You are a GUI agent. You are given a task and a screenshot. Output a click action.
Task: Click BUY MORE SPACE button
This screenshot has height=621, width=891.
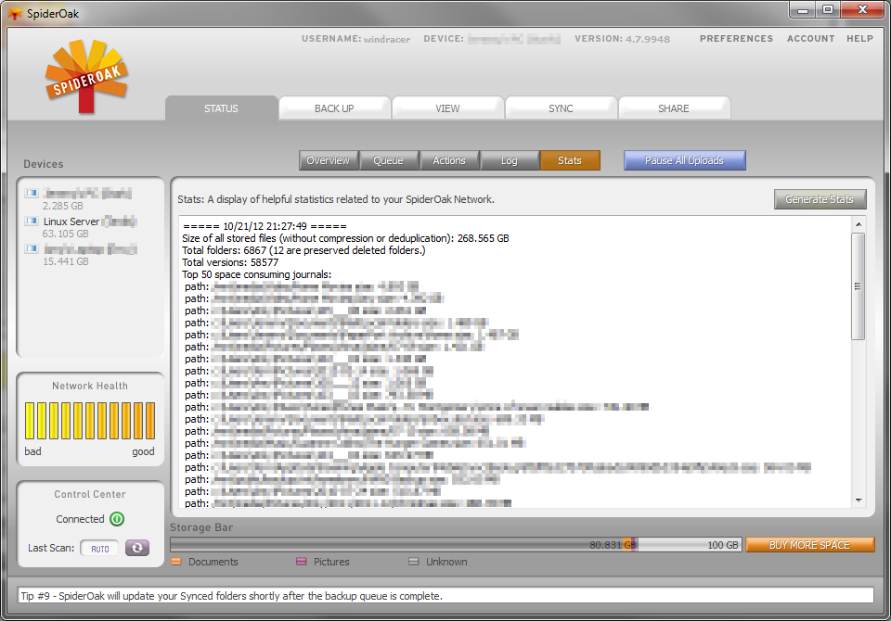point(809,545)
